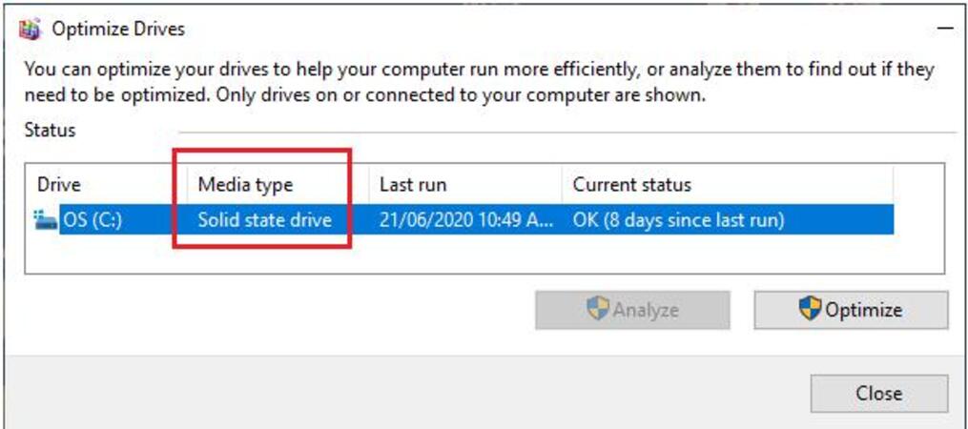Click the Optimize Drives app icon in title bar
Screen dimensions: 968x429
point(30,29)
